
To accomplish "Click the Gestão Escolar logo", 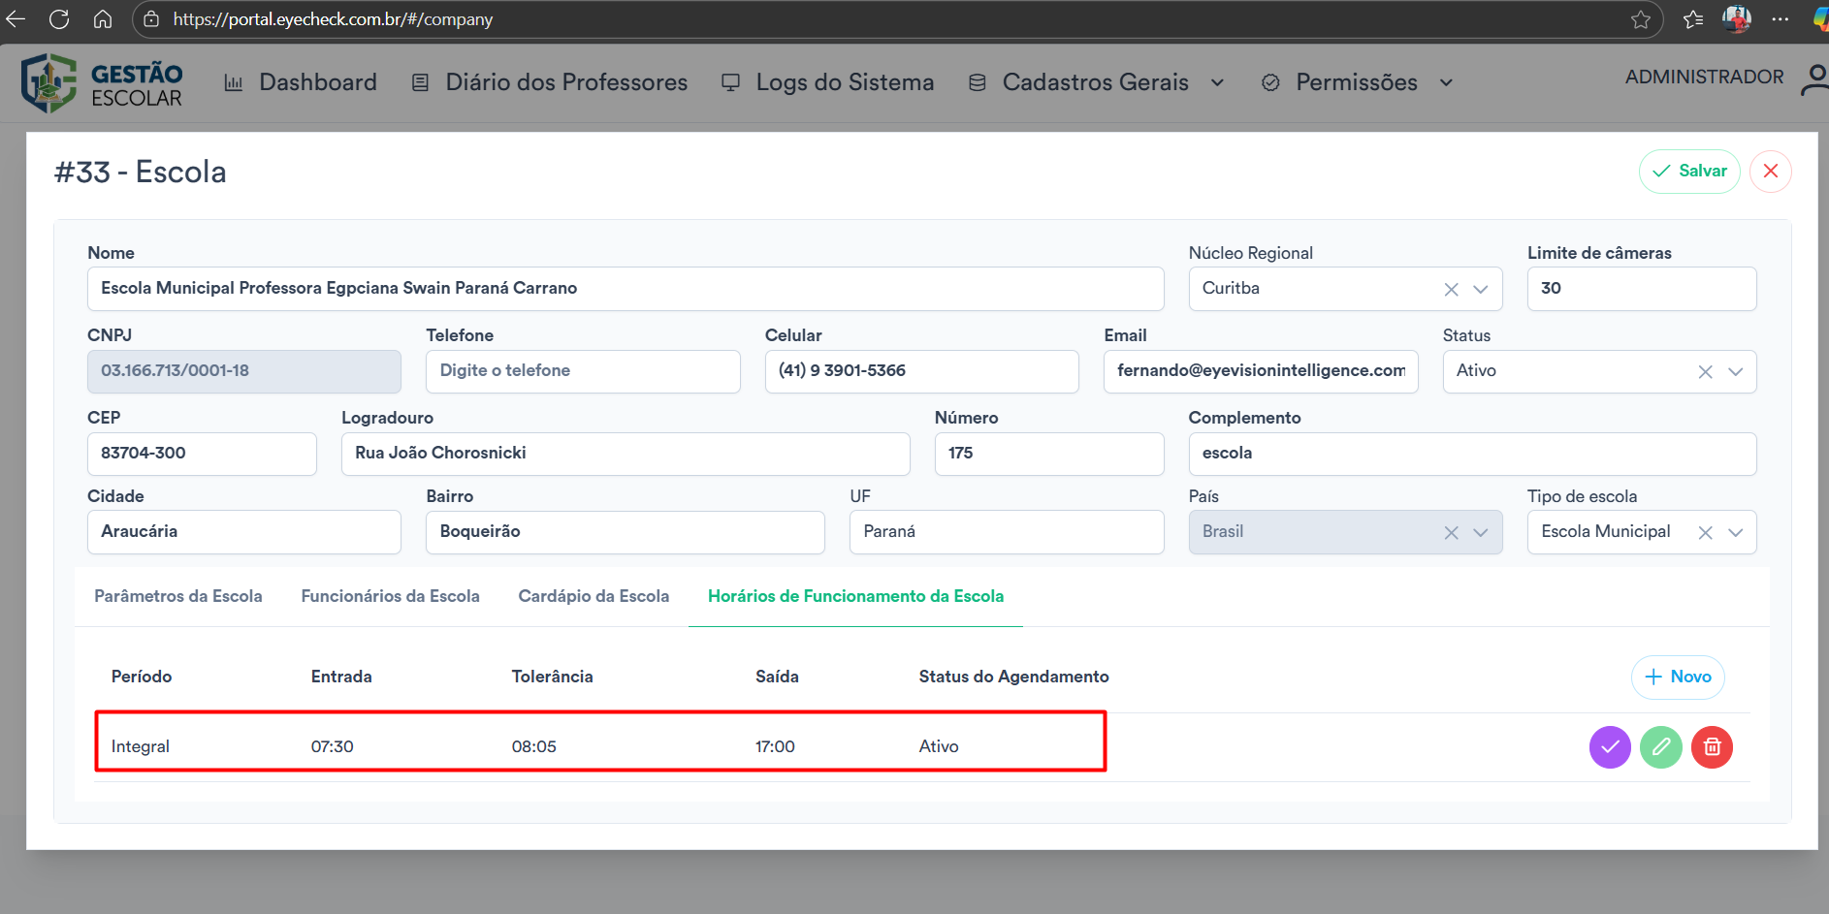I will 103,84.
